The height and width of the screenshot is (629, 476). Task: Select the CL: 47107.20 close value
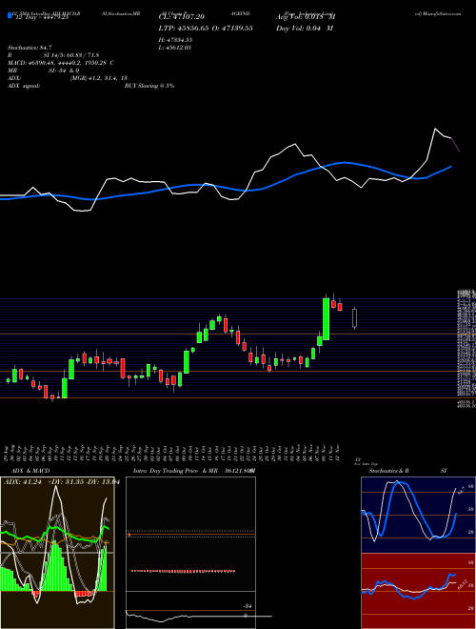[x=182, y=17]
